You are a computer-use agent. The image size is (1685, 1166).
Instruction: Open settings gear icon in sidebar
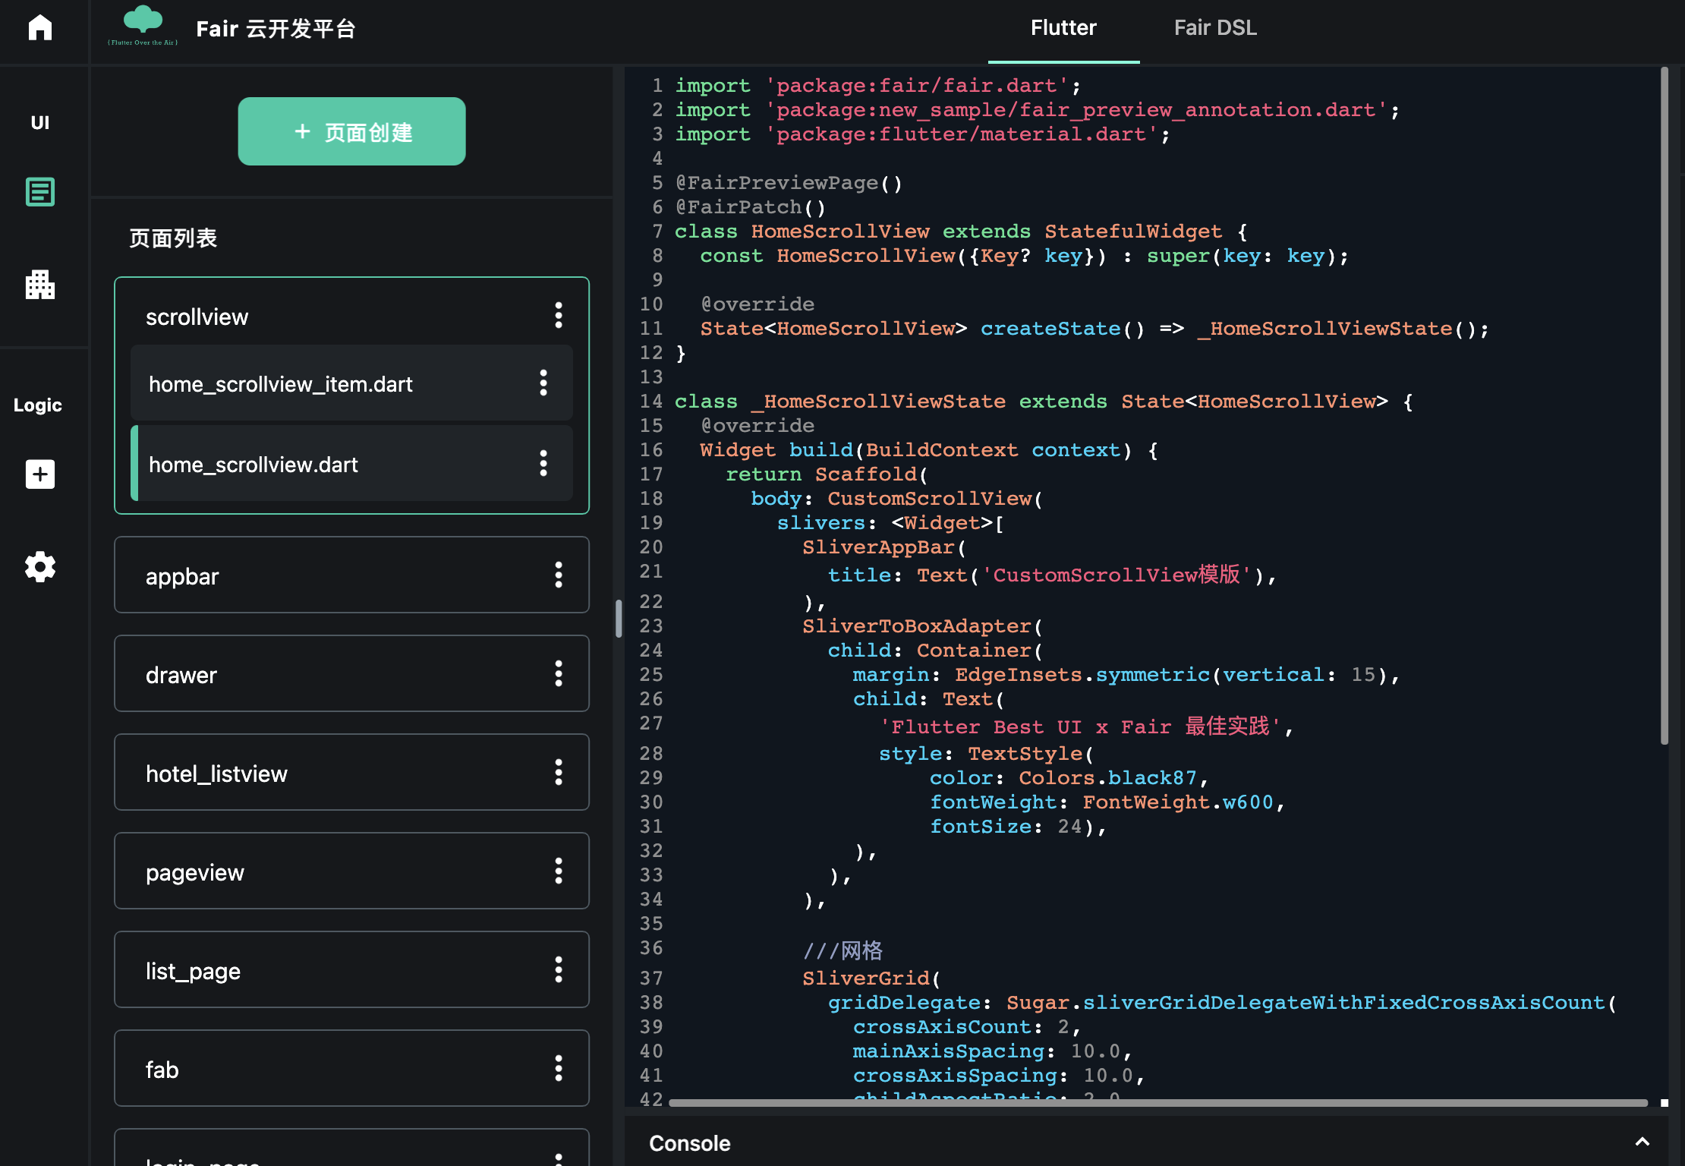coord(40,567)
